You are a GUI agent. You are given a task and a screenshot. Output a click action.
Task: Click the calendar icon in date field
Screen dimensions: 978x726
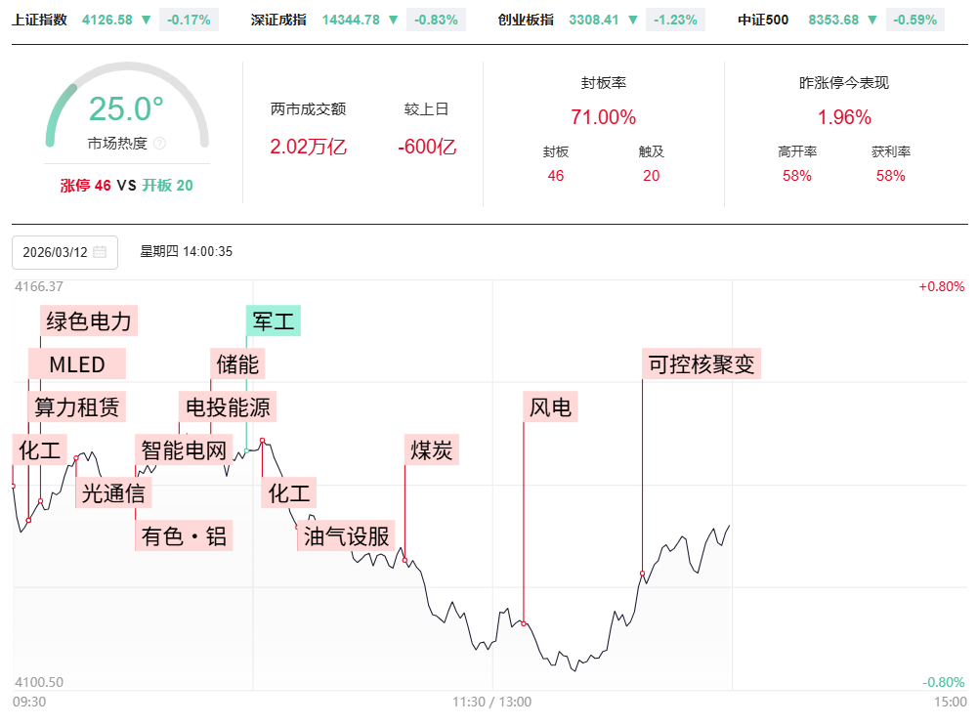[x=100, y=252]
